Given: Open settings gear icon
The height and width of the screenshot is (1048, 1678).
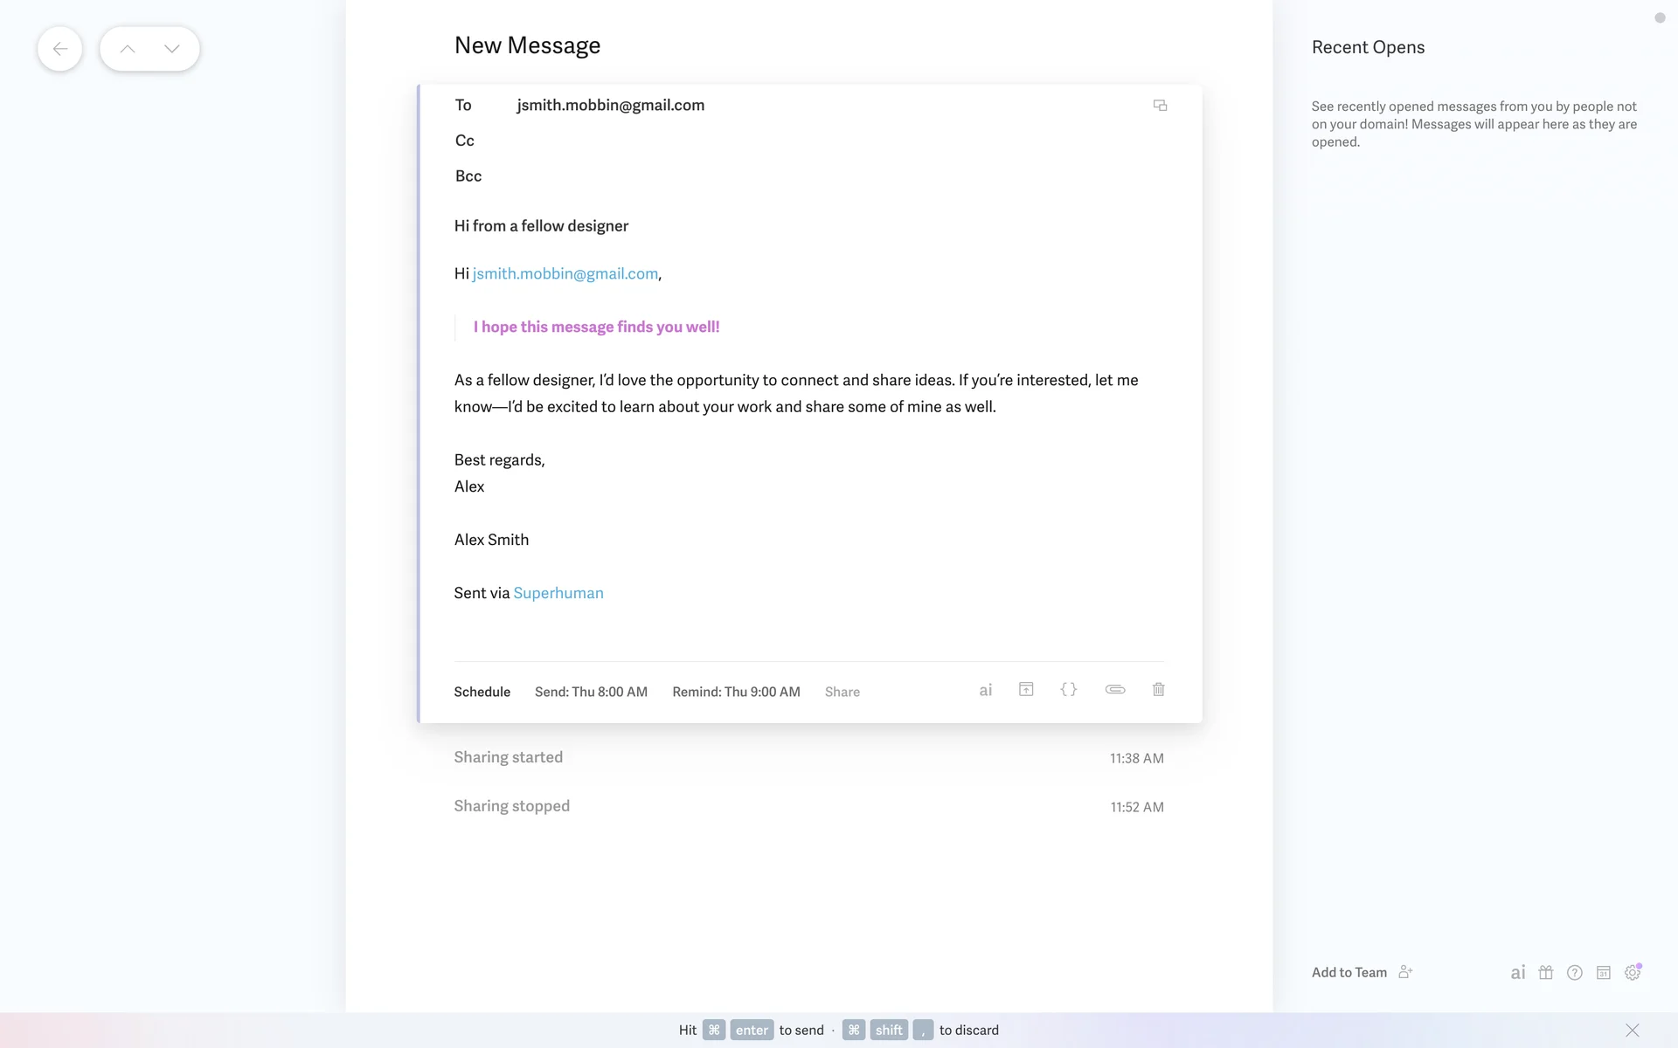Looking at the screenshot, I should [1632, 973].
